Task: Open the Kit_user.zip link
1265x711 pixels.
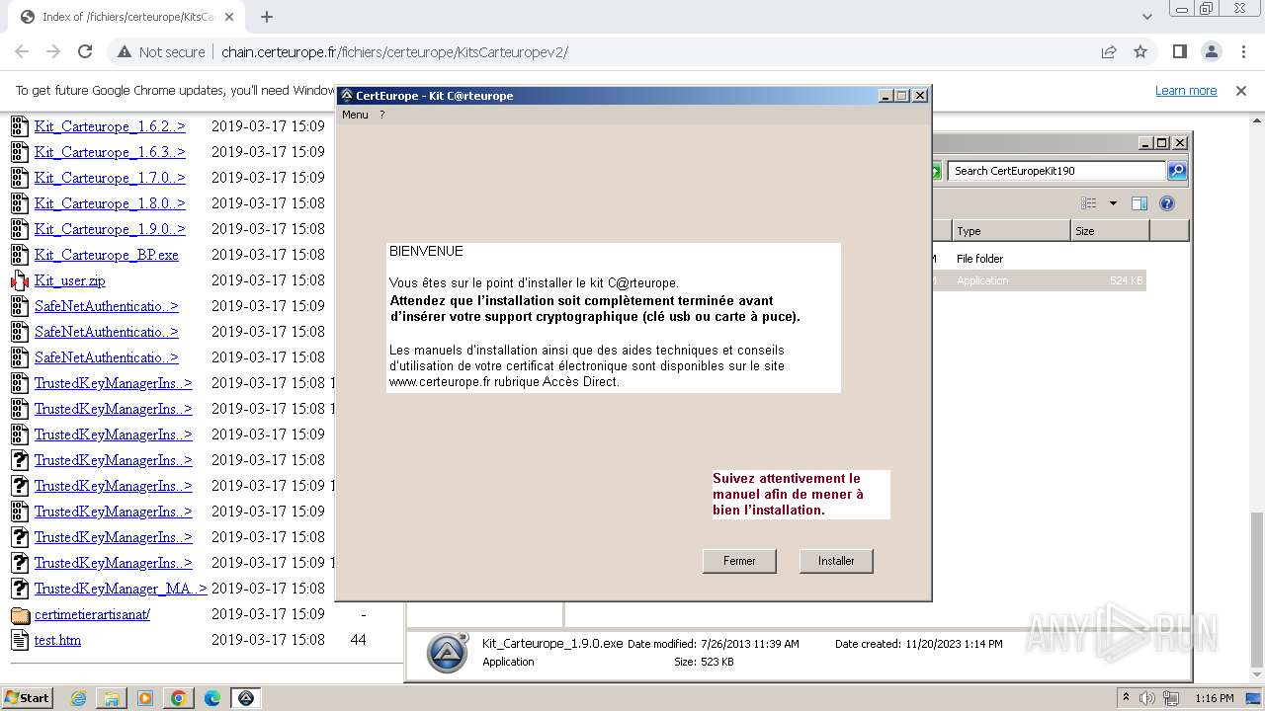Action: 70,280
